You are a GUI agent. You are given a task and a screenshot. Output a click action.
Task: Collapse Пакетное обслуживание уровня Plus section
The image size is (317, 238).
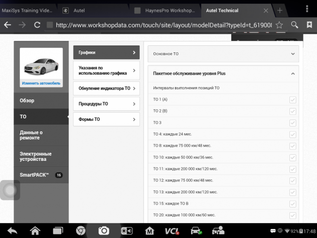click(x=223, y=73)
